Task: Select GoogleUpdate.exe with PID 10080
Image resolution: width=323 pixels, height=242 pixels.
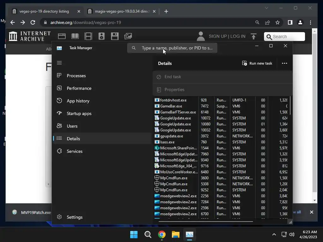Action: coord(221,124)
